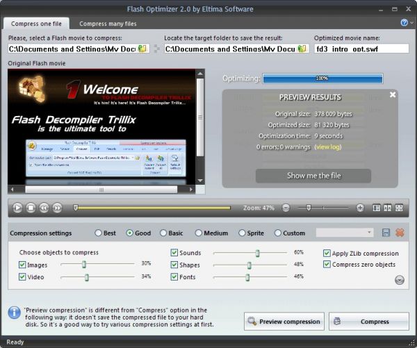Toggle the Fonts checkbox
The image size is (417, 348).
174,276
